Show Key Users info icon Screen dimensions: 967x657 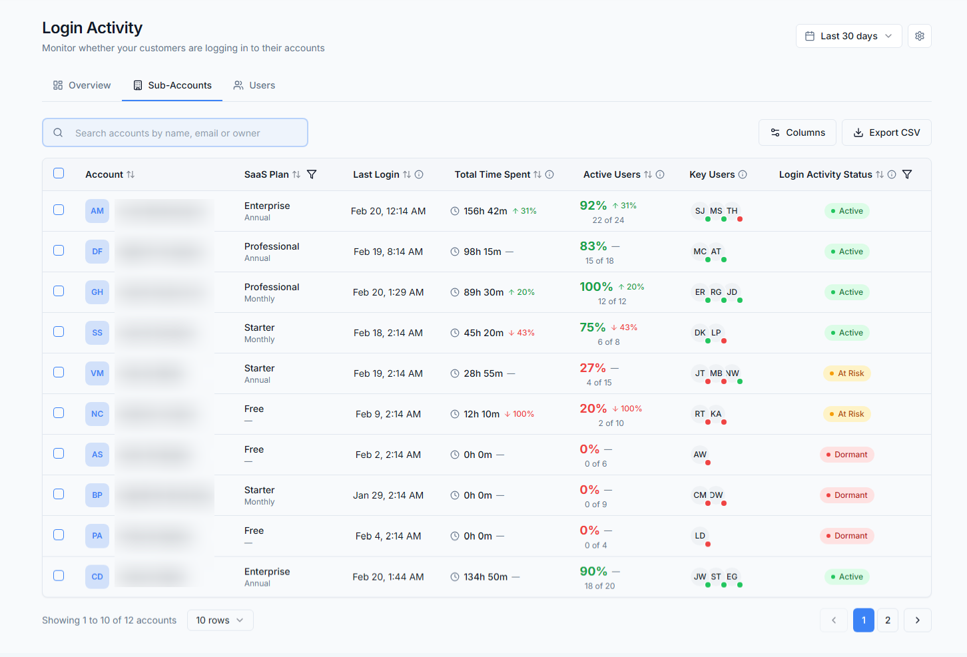[743, 174]
